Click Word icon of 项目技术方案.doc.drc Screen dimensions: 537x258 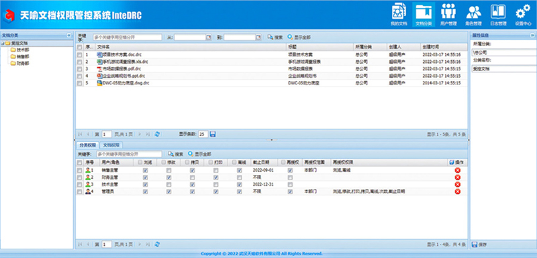(x=99, y=54)
